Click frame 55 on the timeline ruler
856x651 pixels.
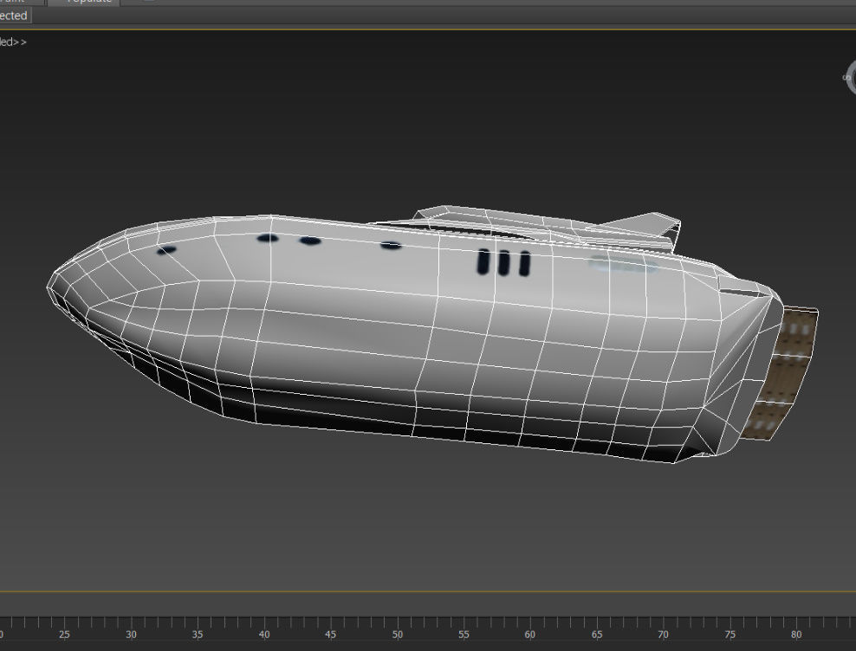point(464,634)
